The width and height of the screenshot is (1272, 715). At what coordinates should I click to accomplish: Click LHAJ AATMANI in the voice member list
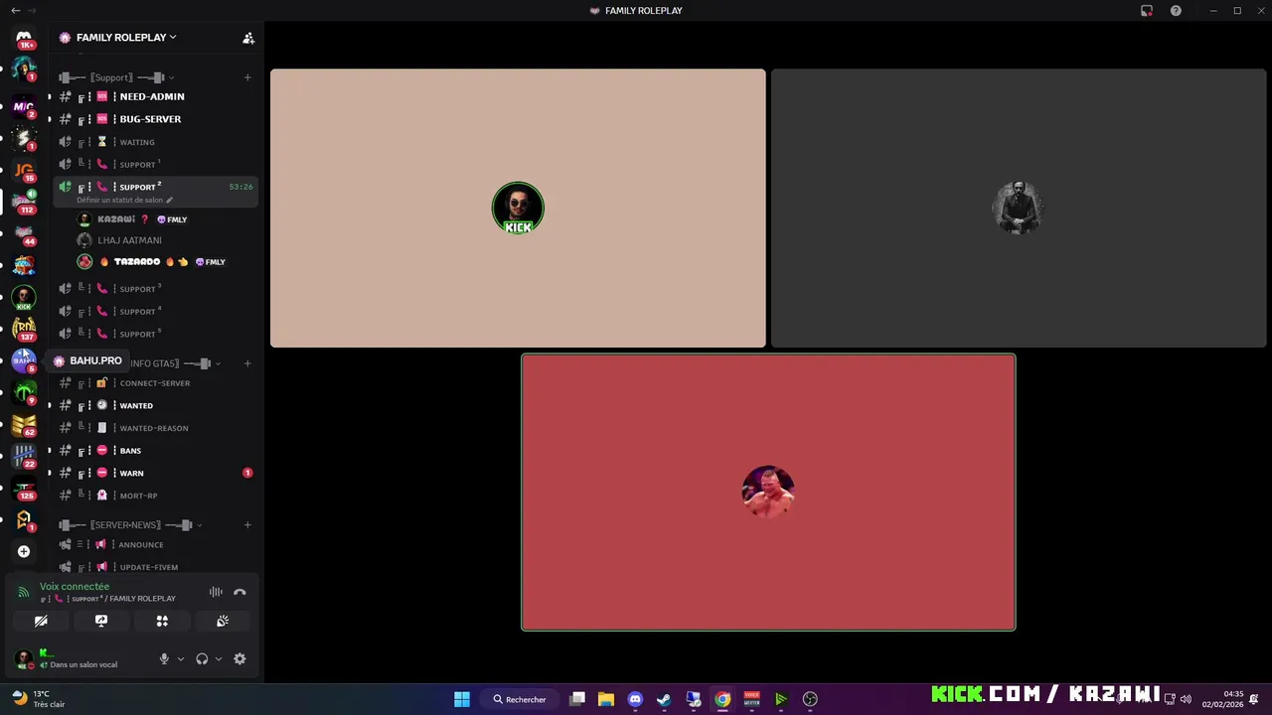(165, 240)
